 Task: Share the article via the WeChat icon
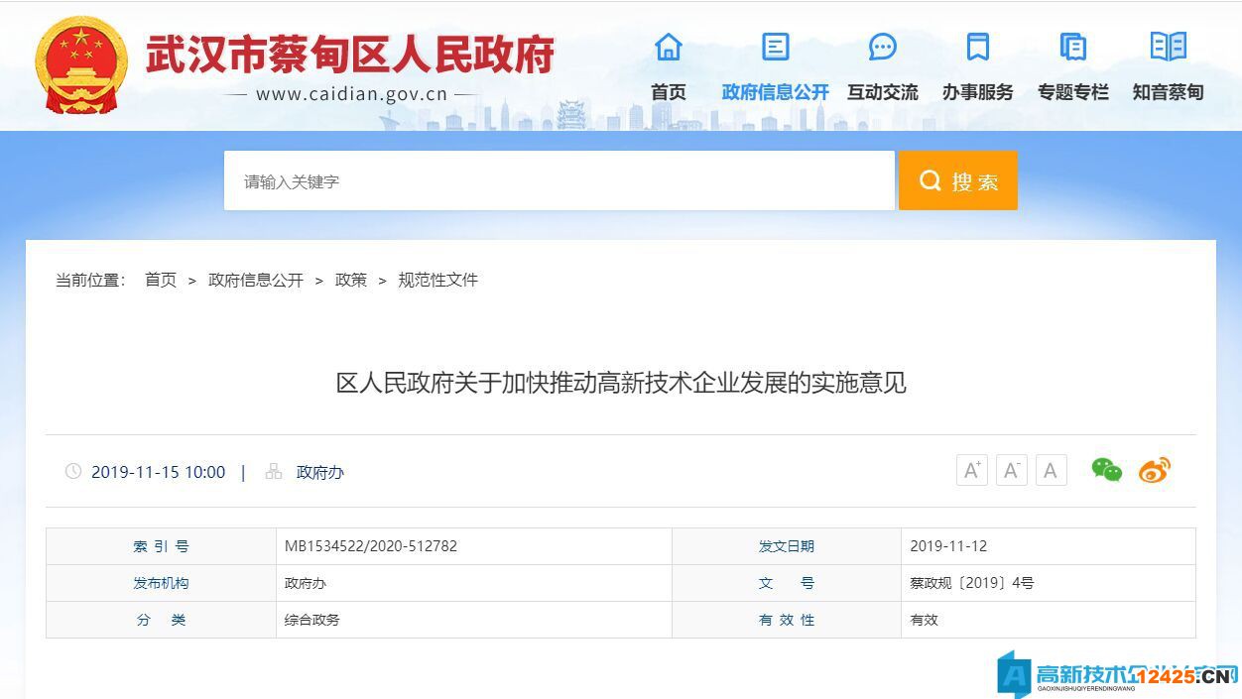(x=1108, y=470)
